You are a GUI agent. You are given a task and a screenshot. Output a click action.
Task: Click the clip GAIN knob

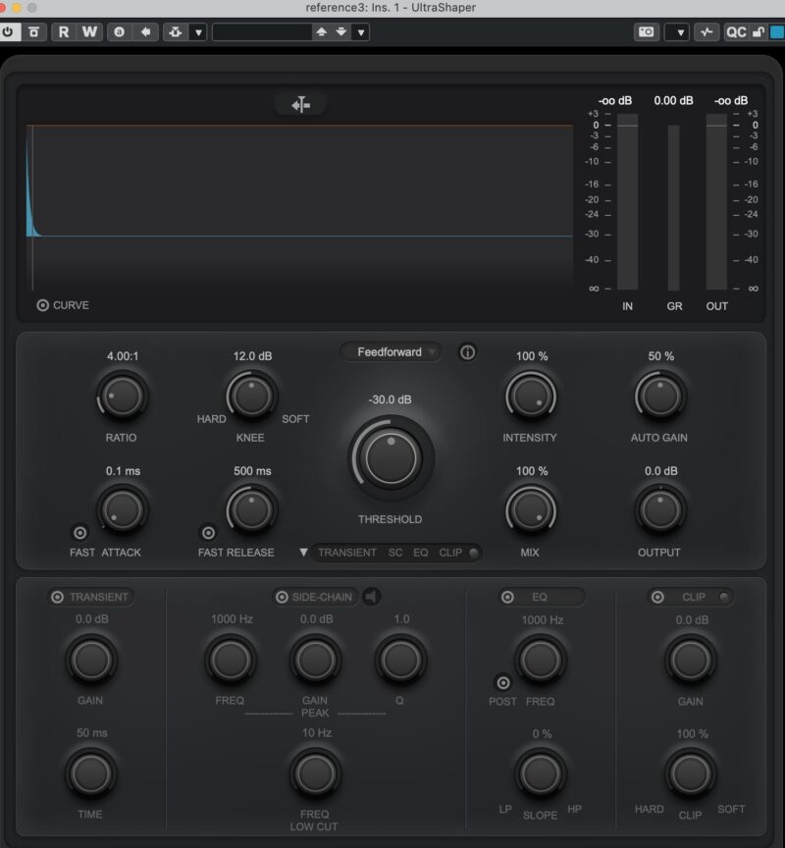coord(691,660)
